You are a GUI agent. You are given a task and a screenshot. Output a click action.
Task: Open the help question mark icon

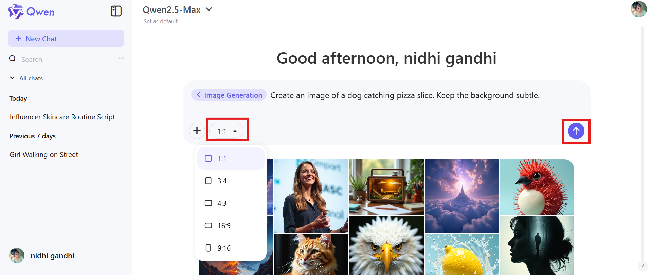point(642,267)
